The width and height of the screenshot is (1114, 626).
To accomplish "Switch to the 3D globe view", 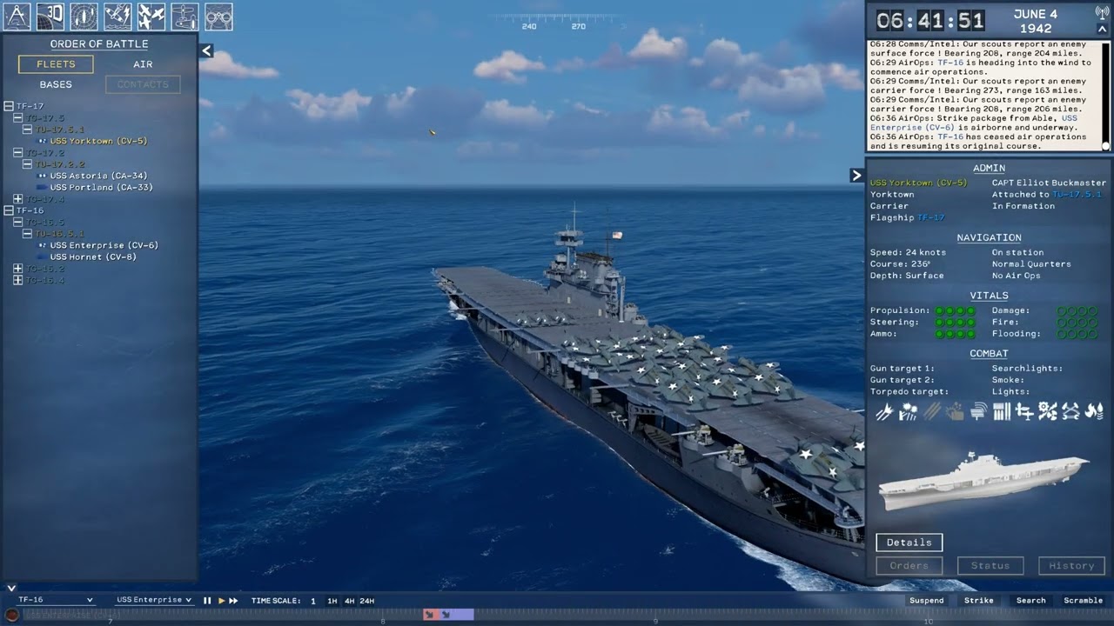I will (50, 16).
